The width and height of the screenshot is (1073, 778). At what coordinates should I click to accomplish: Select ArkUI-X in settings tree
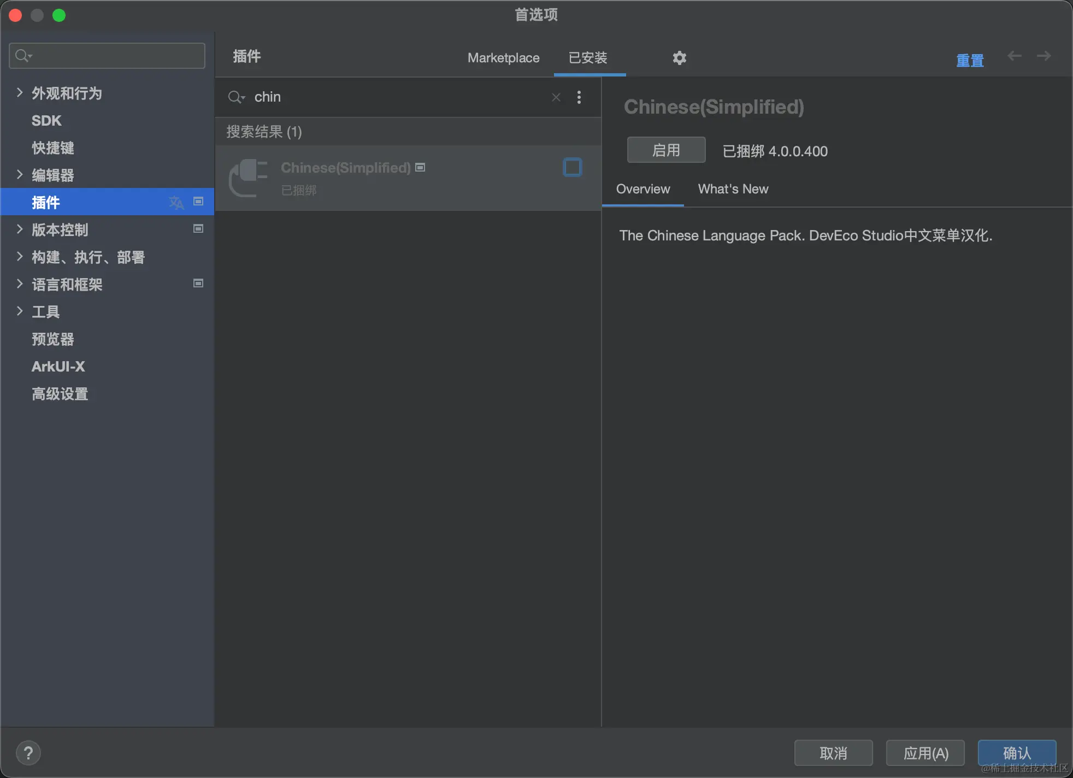(x=107, y=366)
